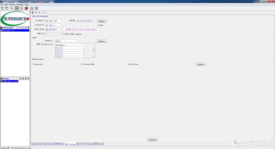Select the Dedicated LAN interface option
The image size is (275, 149).
pyautogui.click(x=33, y=64)
